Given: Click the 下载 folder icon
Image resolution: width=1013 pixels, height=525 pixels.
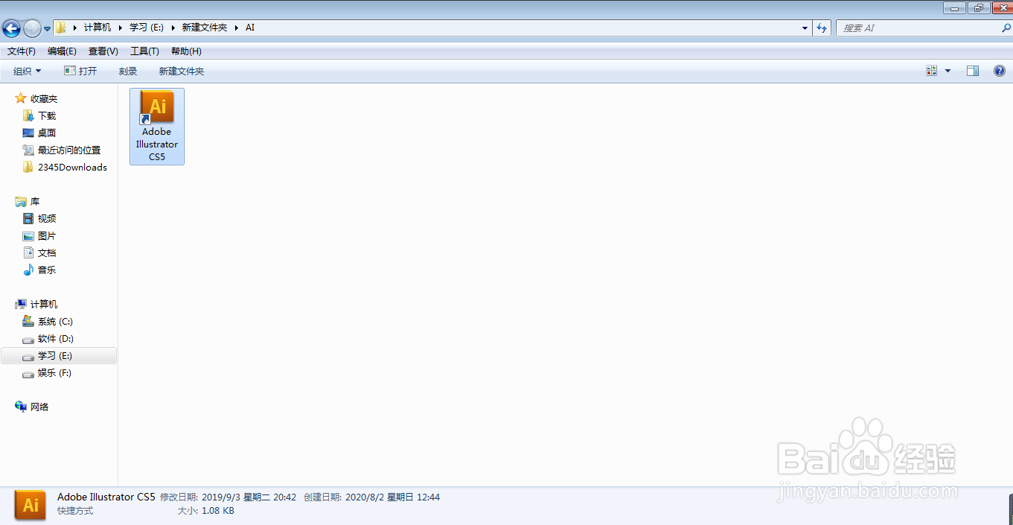Looking at the screenshot, I should [28, 115].
